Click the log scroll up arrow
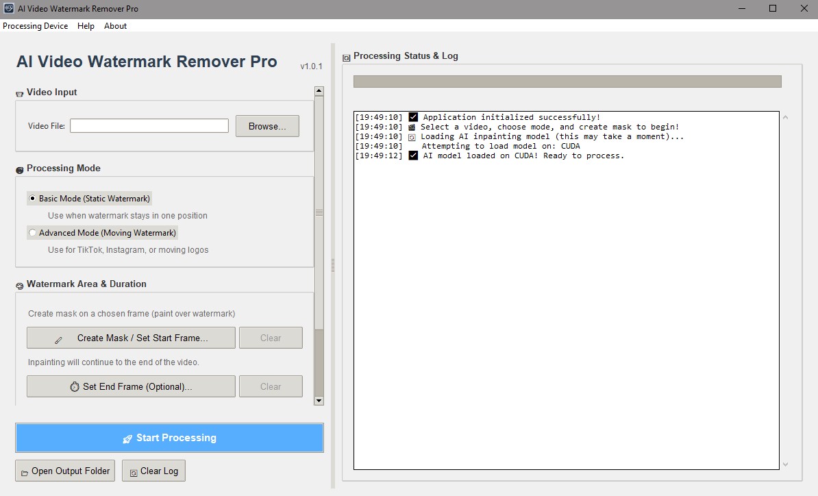Viewport: 818px width, 496px height. click(x=785, y=117)
